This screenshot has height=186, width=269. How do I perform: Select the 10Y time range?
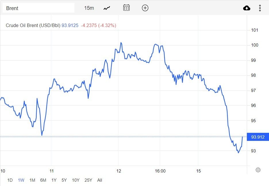tap(76, 180)
